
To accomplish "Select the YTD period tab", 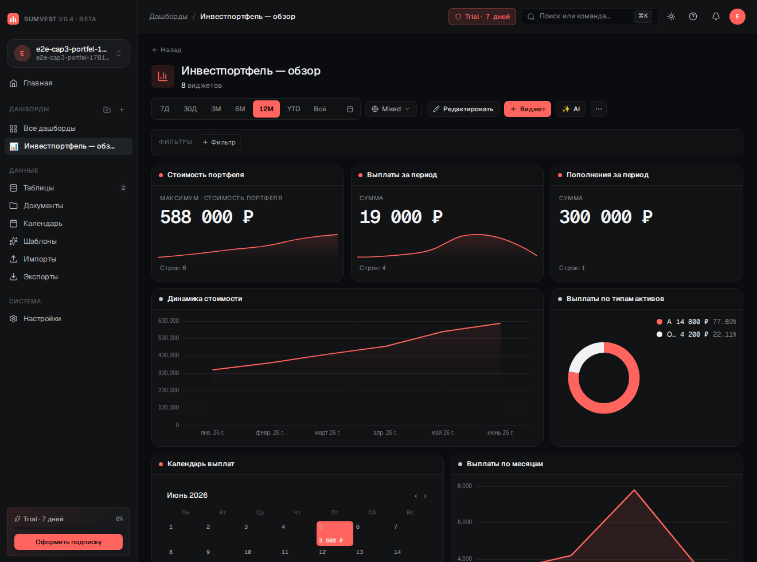I will pyautogui.click(x=294, y=109).
